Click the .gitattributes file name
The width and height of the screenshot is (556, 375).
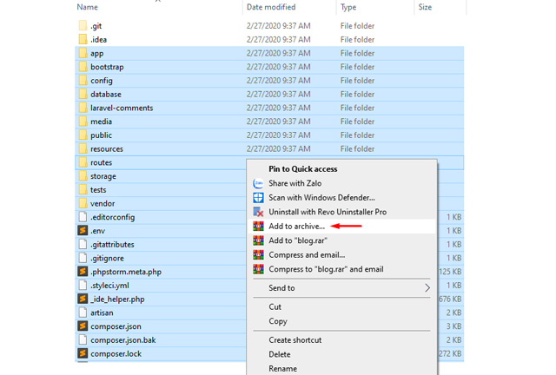(112, 244)
